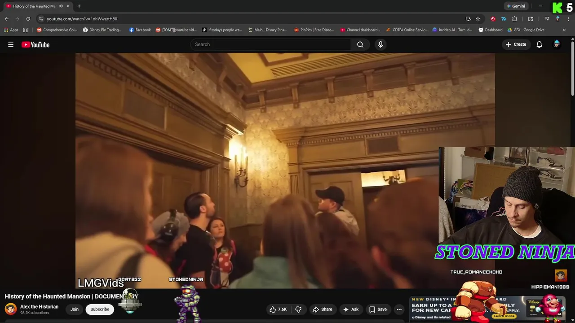
Task: Click the magnifying glass search button
Action: (360, 44)
